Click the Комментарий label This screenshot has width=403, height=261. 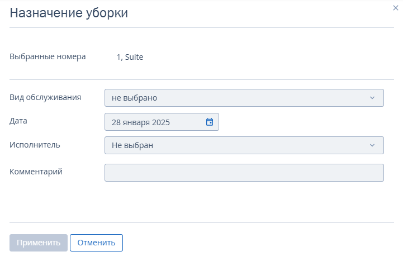click(36, 172)
